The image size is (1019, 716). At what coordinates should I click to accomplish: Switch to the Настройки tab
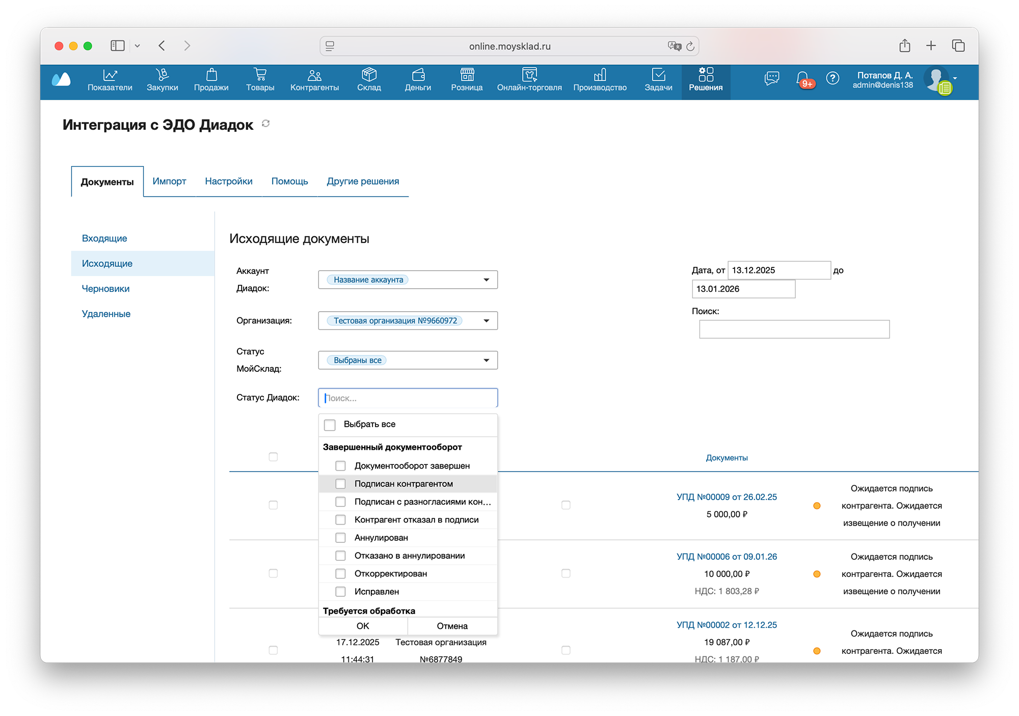tap(228, 181)
